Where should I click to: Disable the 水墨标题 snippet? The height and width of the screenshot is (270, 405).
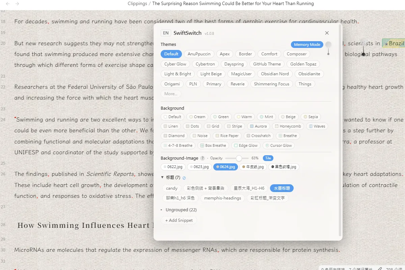pos(281,188)
